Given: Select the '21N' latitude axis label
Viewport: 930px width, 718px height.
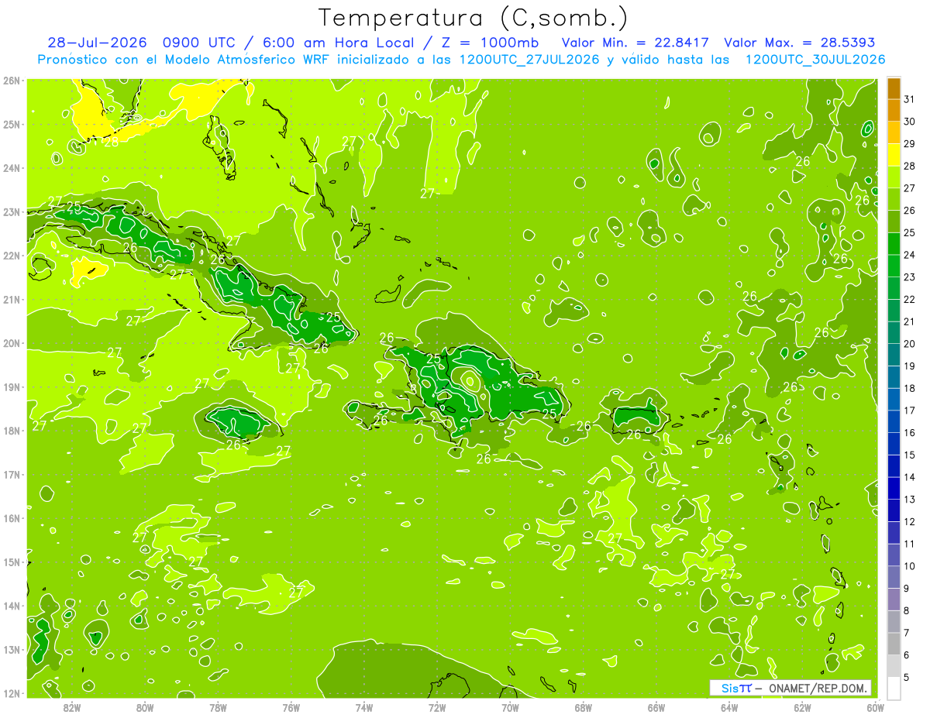Looking at the screenshot, I should [12, 299].
